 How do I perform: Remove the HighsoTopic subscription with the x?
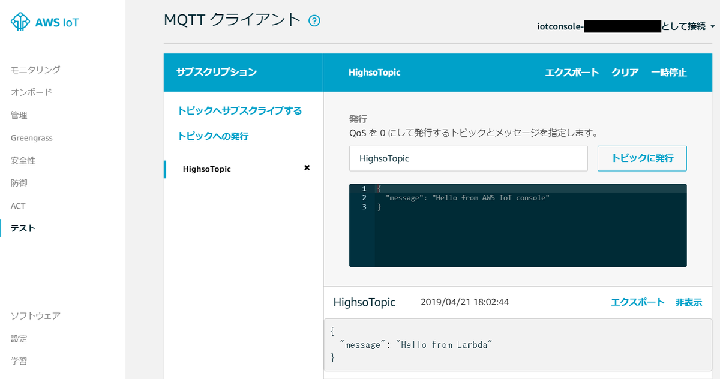click(307, 168)
